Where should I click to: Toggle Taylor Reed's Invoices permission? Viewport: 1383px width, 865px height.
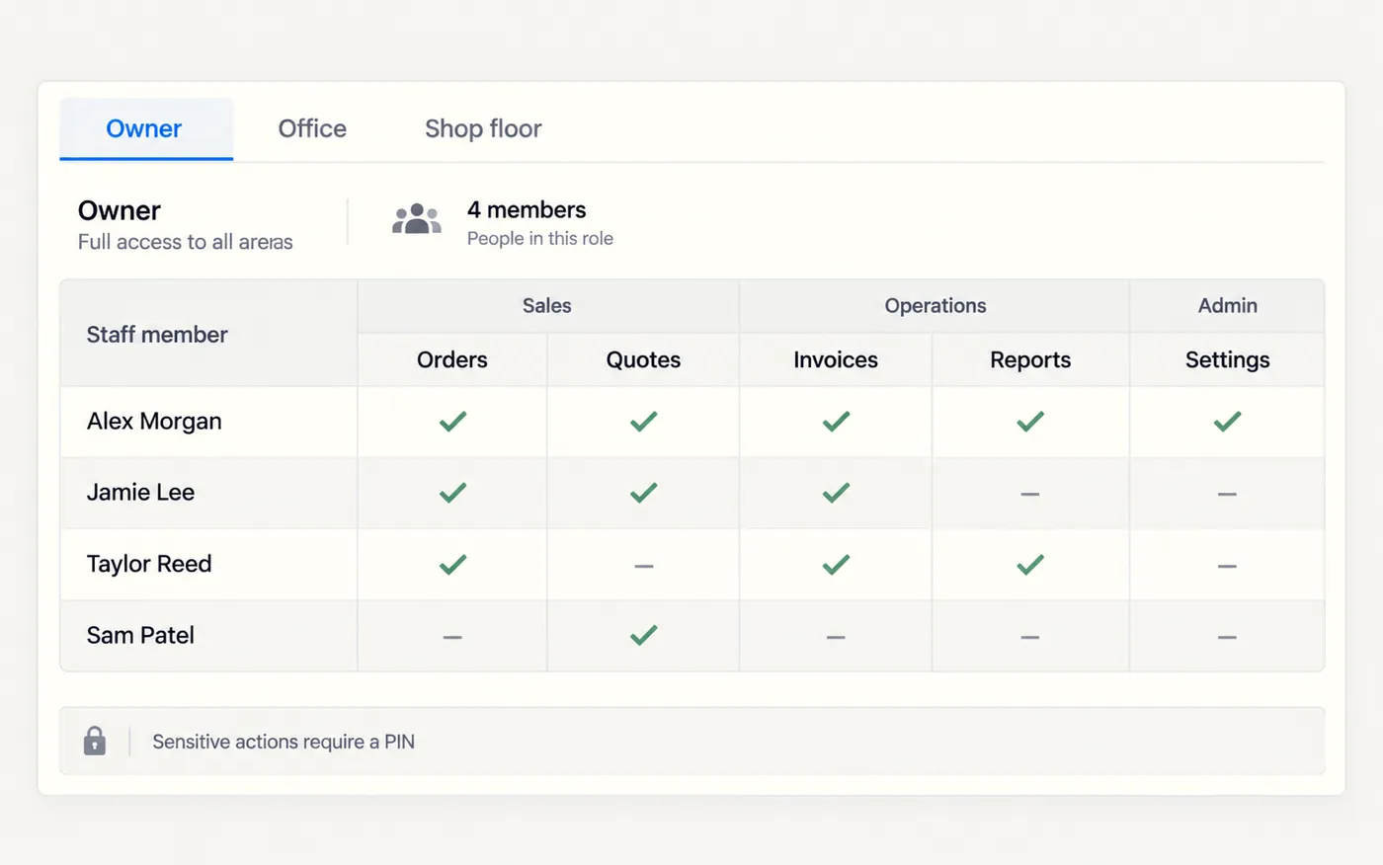click(x=836, y=565)
